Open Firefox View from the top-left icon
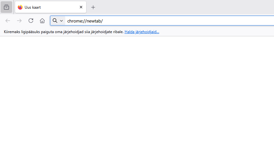 click(6, 7)
